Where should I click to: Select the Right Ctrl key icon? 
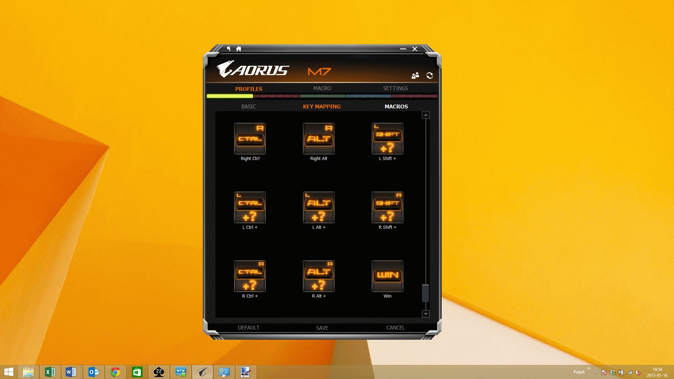(250, 138)
